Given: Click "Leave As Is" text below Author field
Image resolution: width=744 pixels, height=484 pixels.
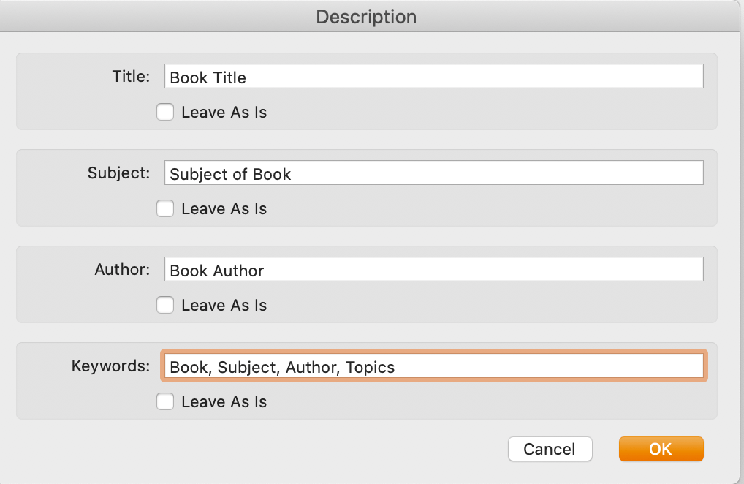Looking at the screenshot, I should pyautogui.click(x=224, y=306).
